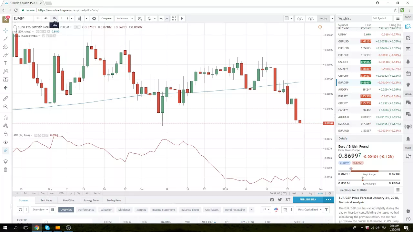
Task: Open the chart layout square dropdown
Action: 288,18
